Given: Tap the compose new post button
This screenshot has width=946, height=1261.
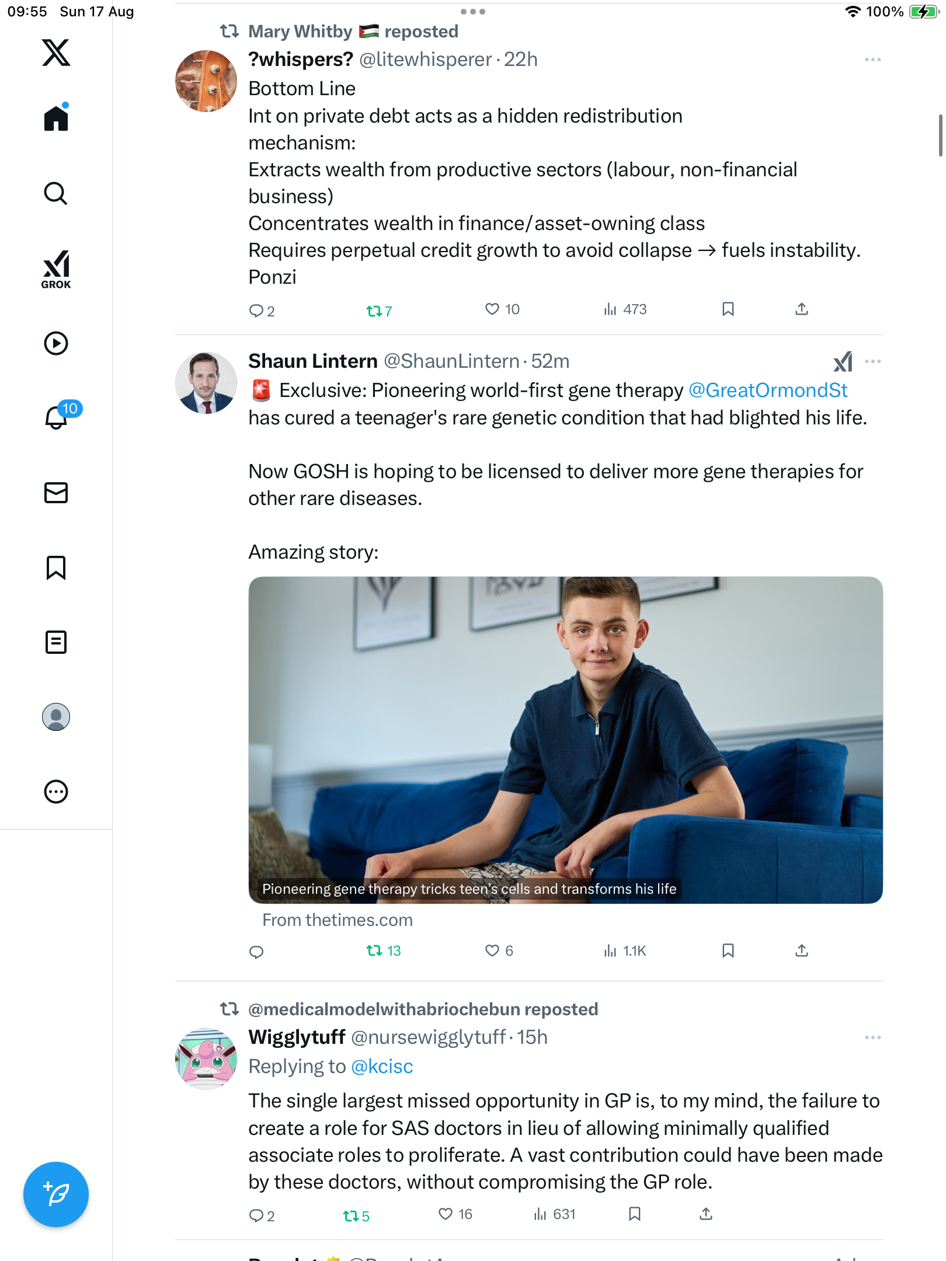Looking at the screenshot, I should click(x=56, y=1194).
